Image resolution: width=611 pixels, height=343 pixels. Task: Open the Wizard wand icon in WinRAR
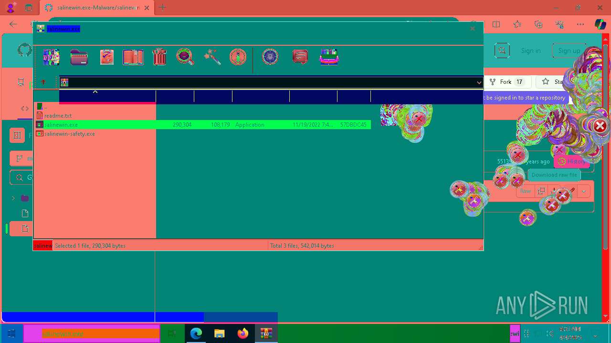212,57
